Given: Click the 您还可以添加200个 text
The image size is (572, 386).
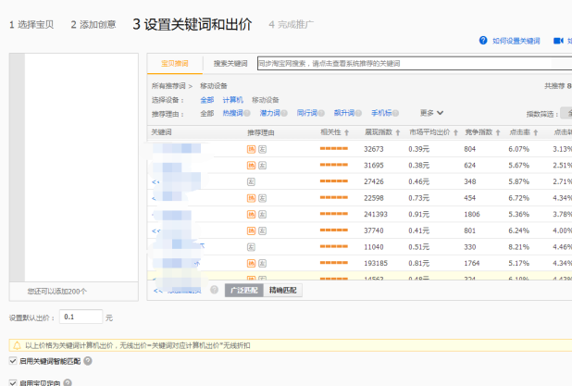Looking at the screenshot, I should 57,292.
